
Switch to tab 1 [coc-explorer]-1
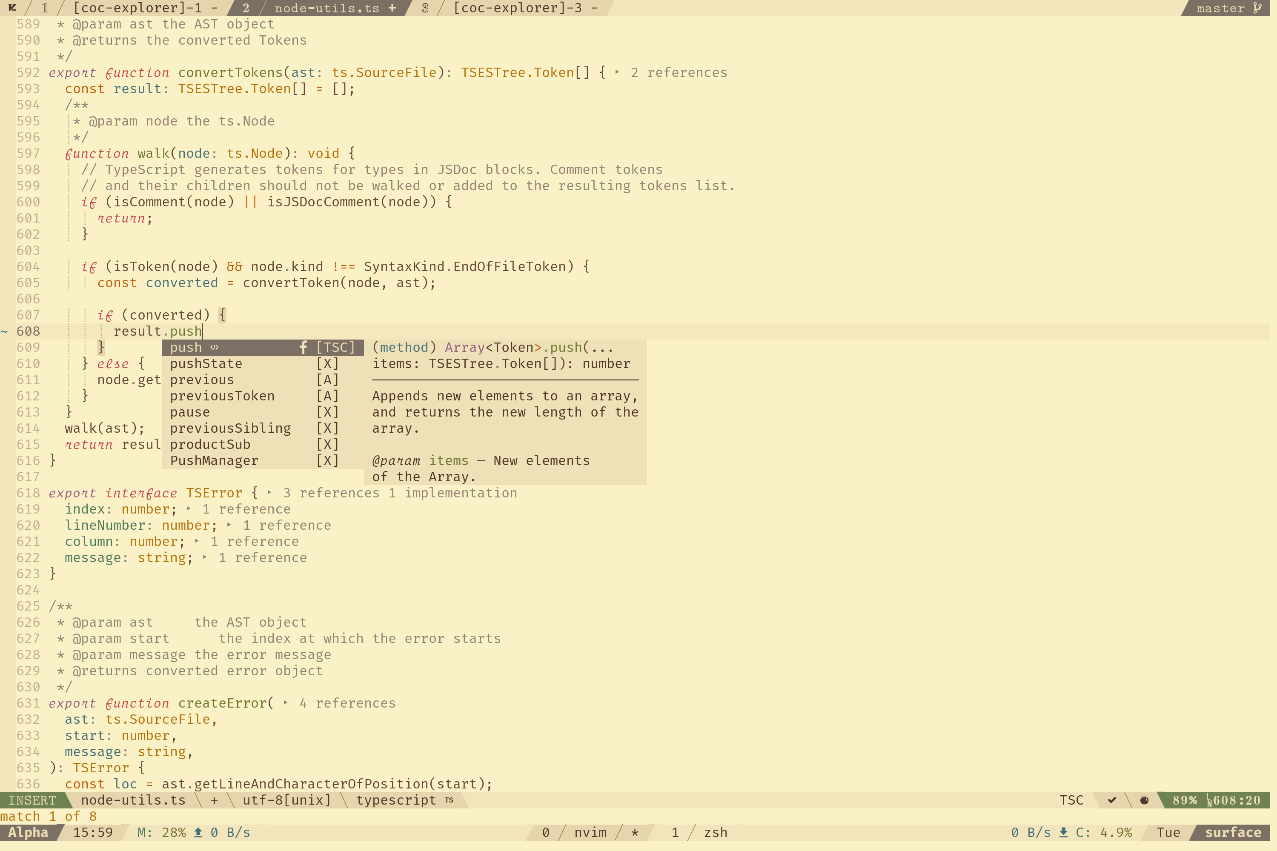pyautogui.click(x=130, y=8)
